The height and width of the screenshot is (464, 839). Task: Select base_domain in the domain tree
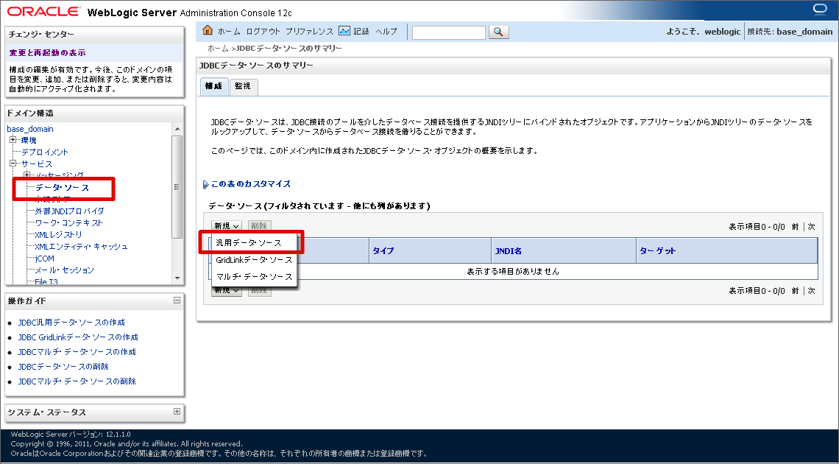[30, 129]
